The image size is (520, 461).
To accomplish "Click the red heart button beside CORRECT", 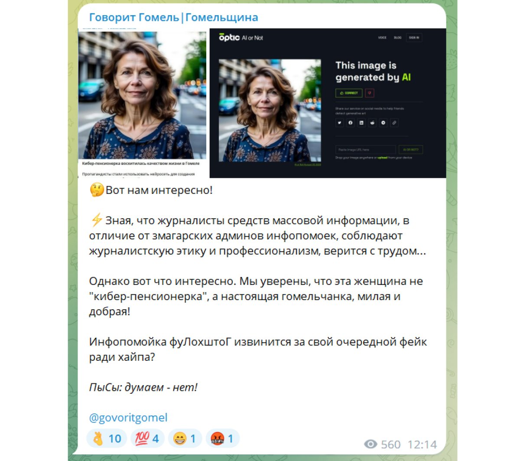I will pyautogui.click(x=369, y=93).
